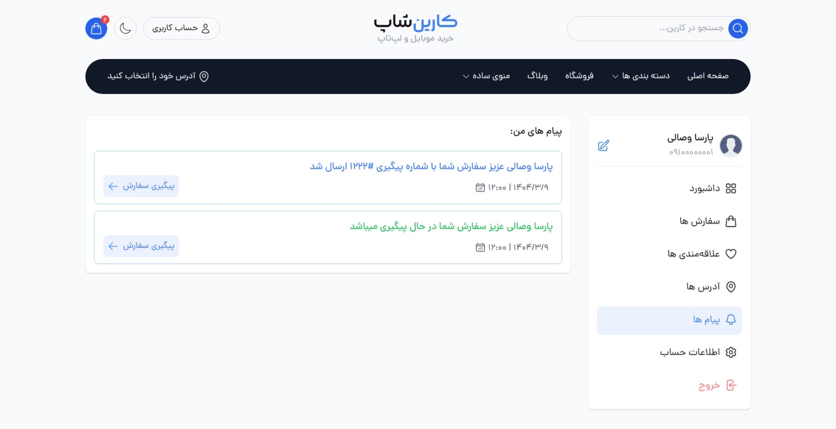Click the کارین‌شاپ site logo
Image resolution: width=836 pixels, height=429 pixels.
[415, 22]
